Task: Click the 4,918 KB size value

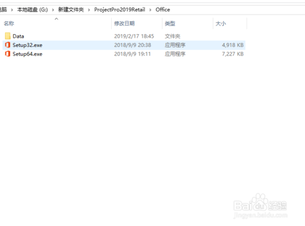Action: click(232, 45)
